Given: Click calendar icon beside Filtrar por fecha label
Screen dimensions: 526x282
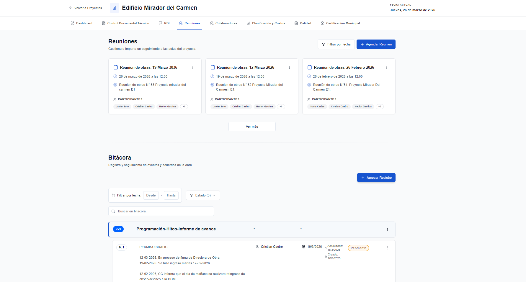Looking at the screenshot, I should click(113, 196).
